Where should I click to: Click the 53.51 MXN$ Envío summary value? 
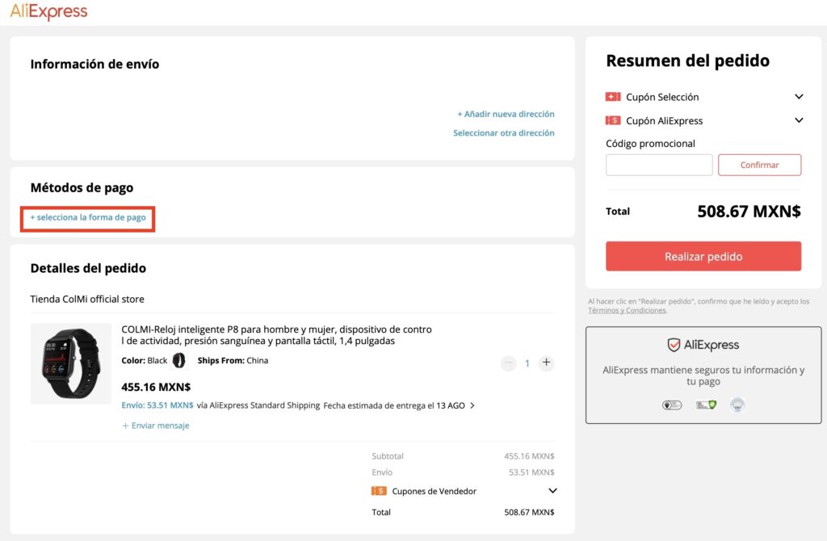coord(531,472)
